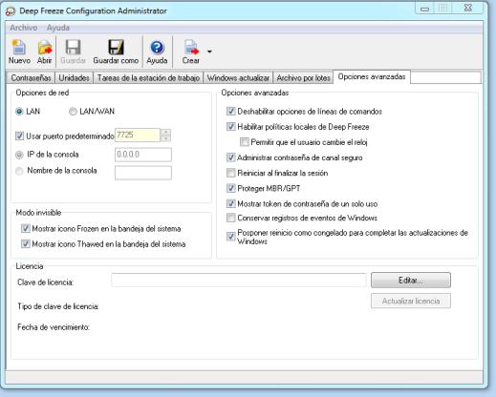Switch to Windows actualizar tab
The image size is (496, 397).
(238, 78)
